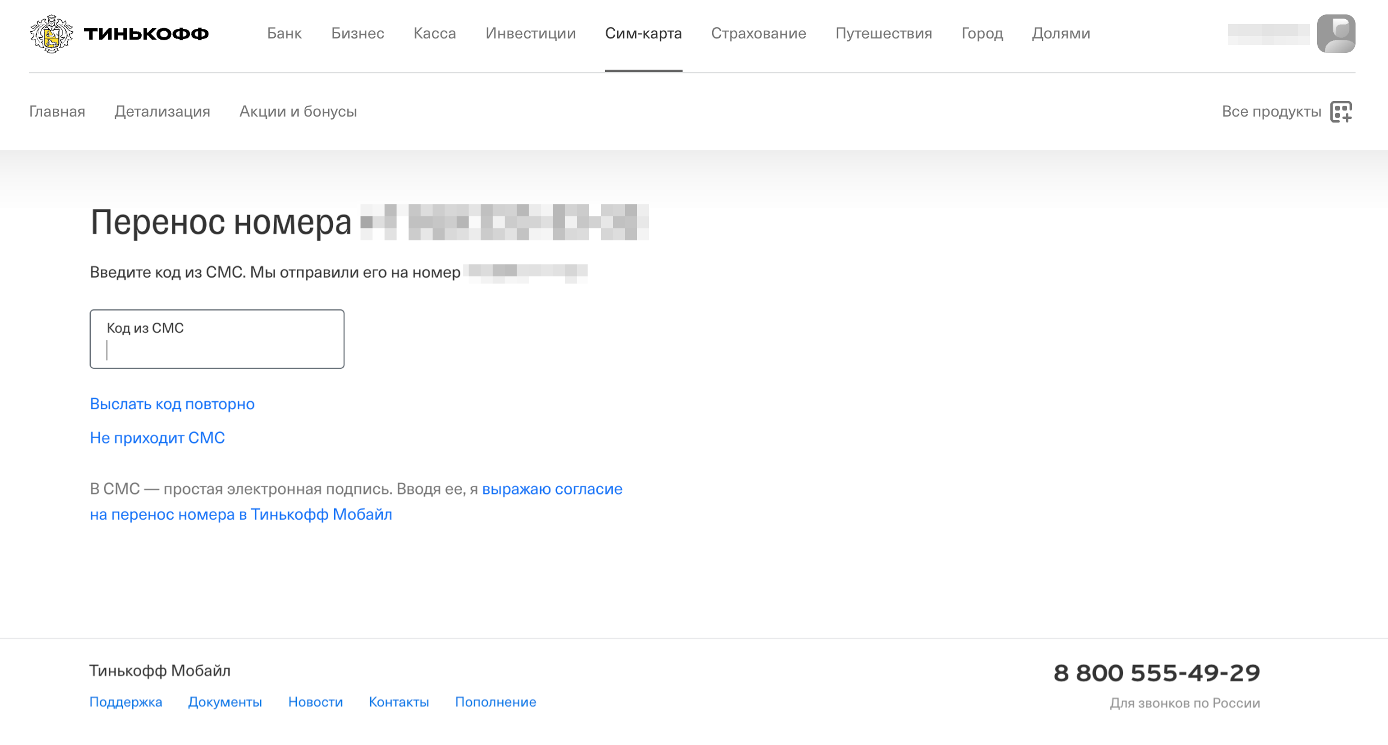Switch to Касса in top navigation
The width and height of the screenshot is (1388, 745).
coord(434,34)
